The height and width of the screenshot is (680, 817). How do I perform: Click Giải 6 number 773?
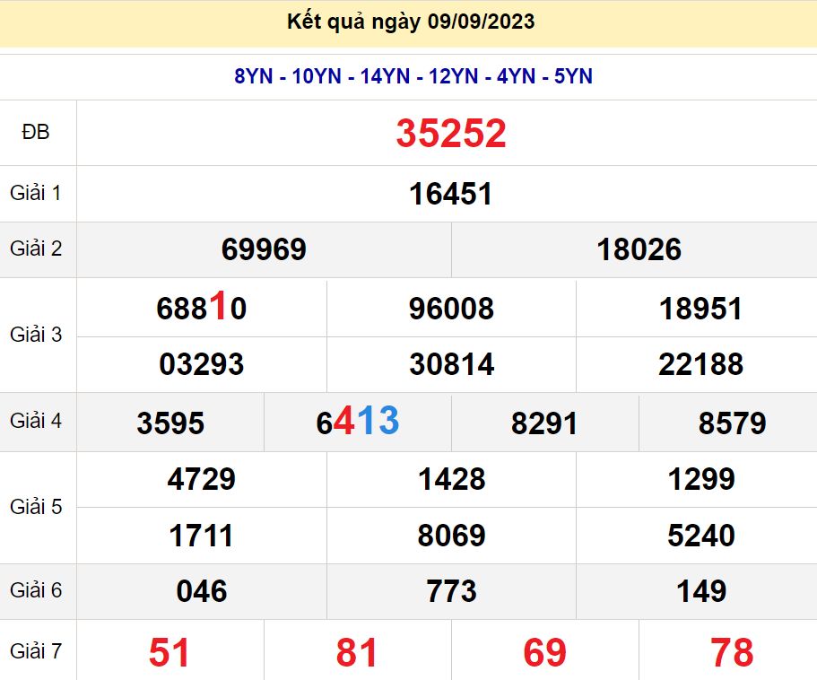[x=451, y=591]
